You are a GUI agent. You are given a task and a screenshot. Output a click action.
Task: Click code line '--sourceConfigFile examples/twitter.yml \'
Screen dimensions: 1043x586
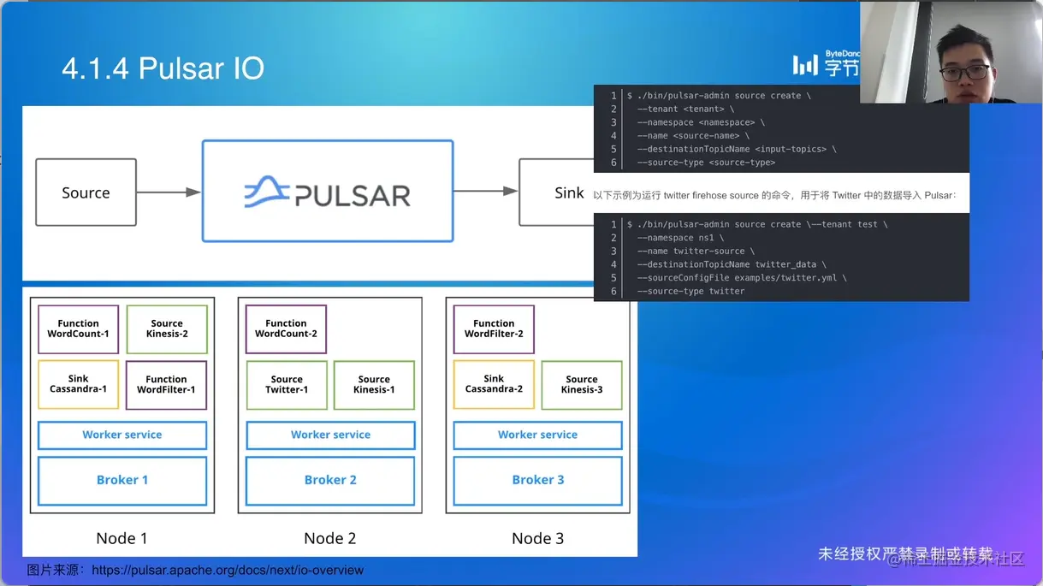(x=742, y=278)
